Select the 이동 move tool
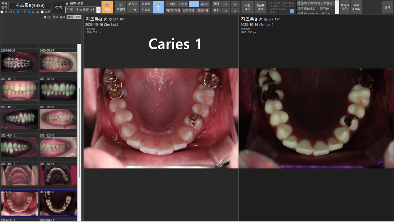Viewport: 394px width, 222px height. tap(171, 4)
